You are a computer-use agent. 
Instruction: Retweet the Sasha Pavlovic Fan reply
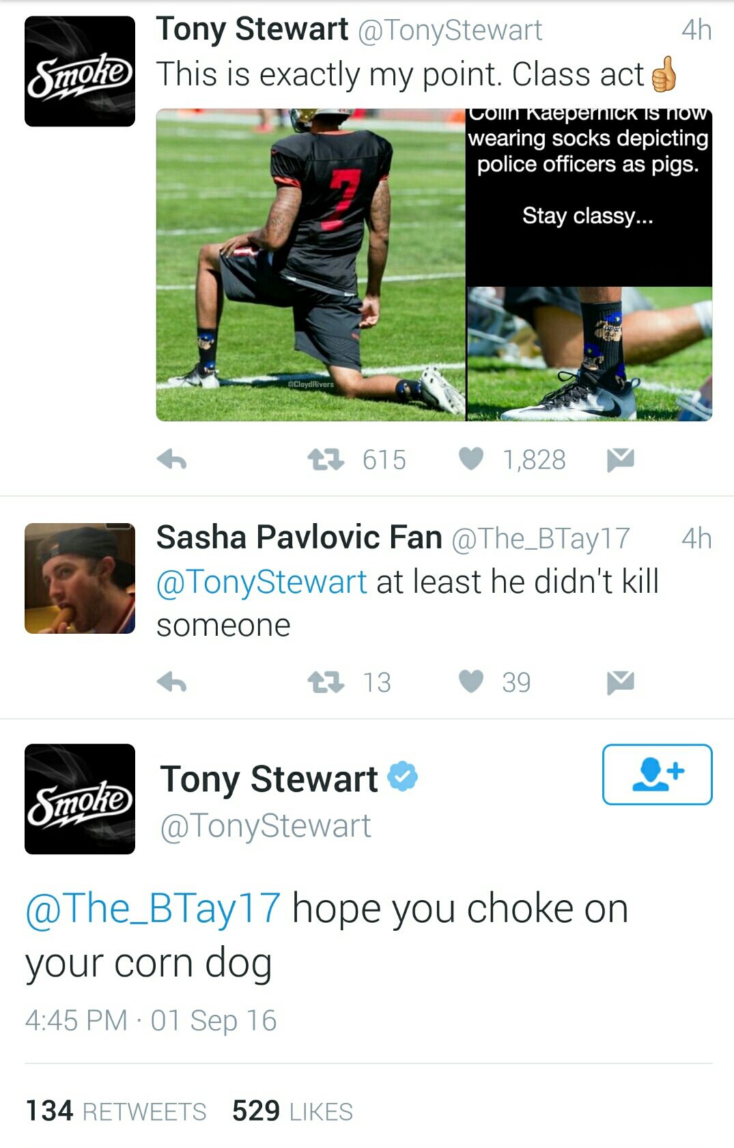tap(325, 682)
